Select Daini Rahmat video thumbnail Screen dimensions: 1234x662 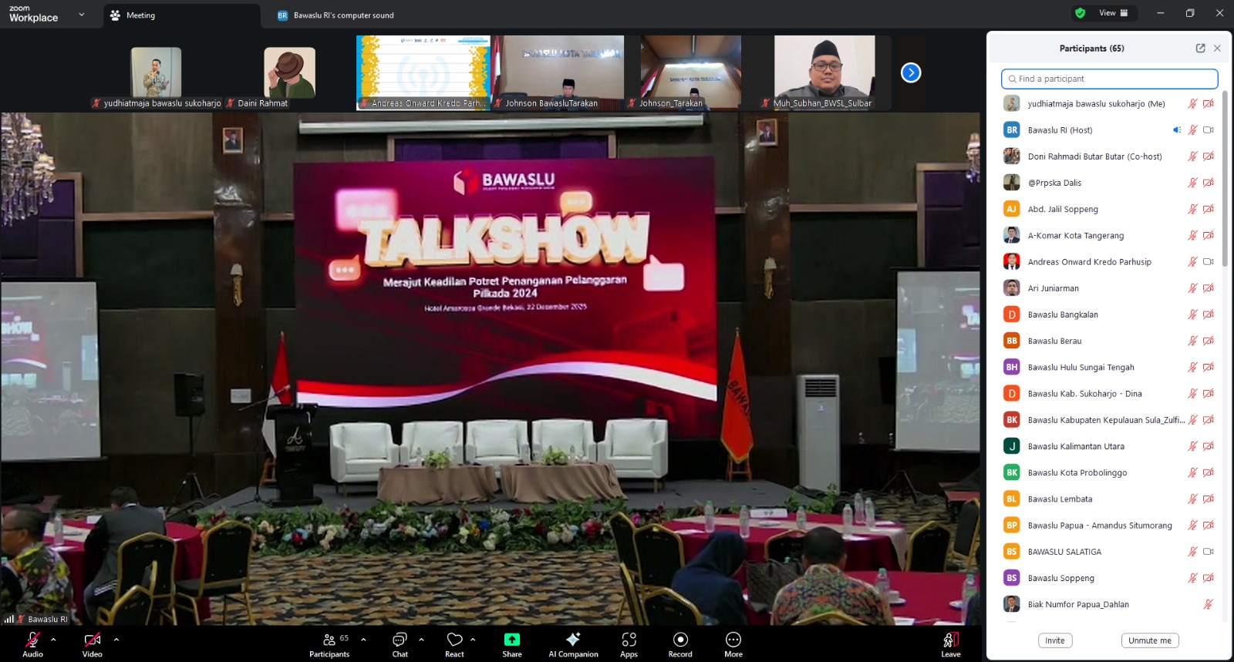click(x=289, y=72)
